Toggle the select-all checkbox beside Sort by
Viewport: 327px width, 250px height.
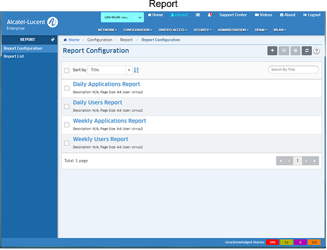click(x=66, y=70)
